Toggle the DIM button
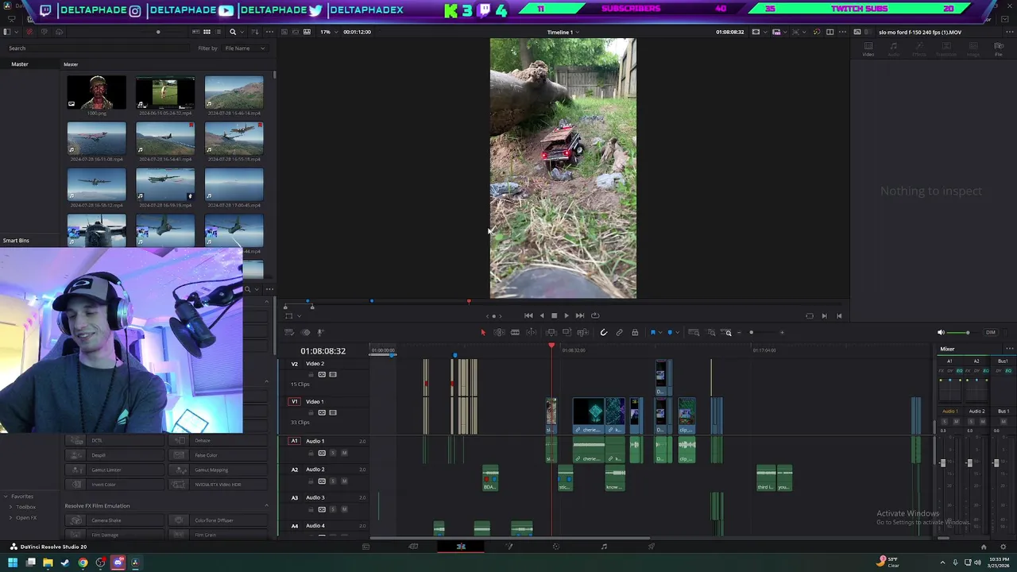This screenshot has width=1017, height=572. click(x=990, y=332)
